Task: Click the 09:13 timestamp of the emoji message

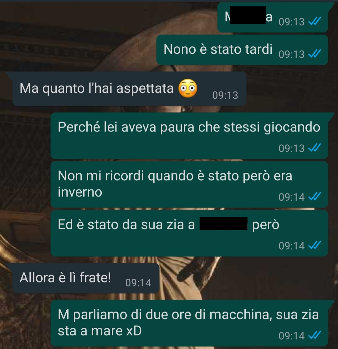Action: point(225,95)
